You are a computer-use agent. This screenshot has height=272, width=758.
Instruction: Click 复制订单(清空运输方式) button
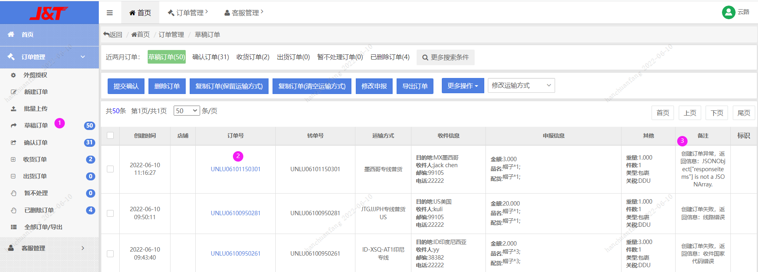[312, 86]
